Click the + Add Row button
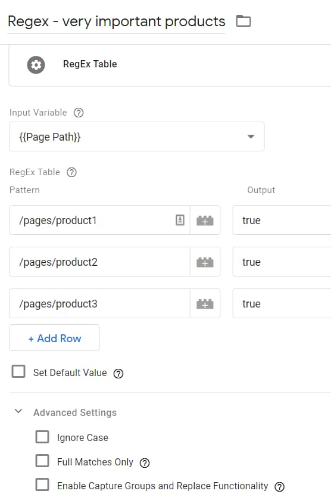The height and width of the screenshot is (497, 331). pyautogui.click(x=55, y=338)
